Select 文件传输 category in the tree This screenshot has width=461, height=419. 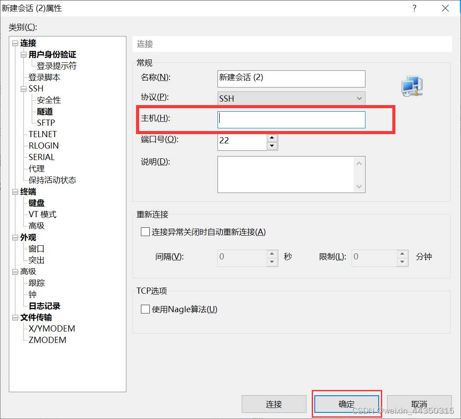click(36, 317)
